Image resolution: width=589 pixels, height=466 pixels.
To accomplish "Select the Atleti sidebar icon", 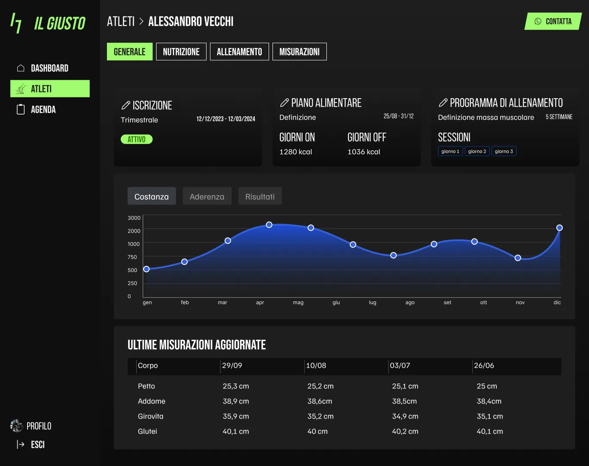I will click(20, 88).
